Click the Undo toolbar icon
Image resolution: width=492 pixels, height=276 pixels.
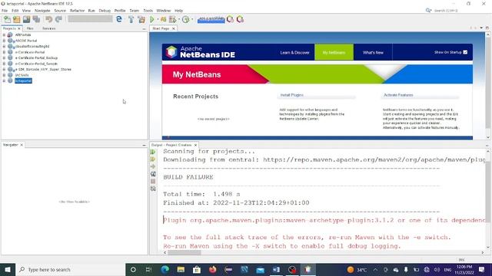48,19
